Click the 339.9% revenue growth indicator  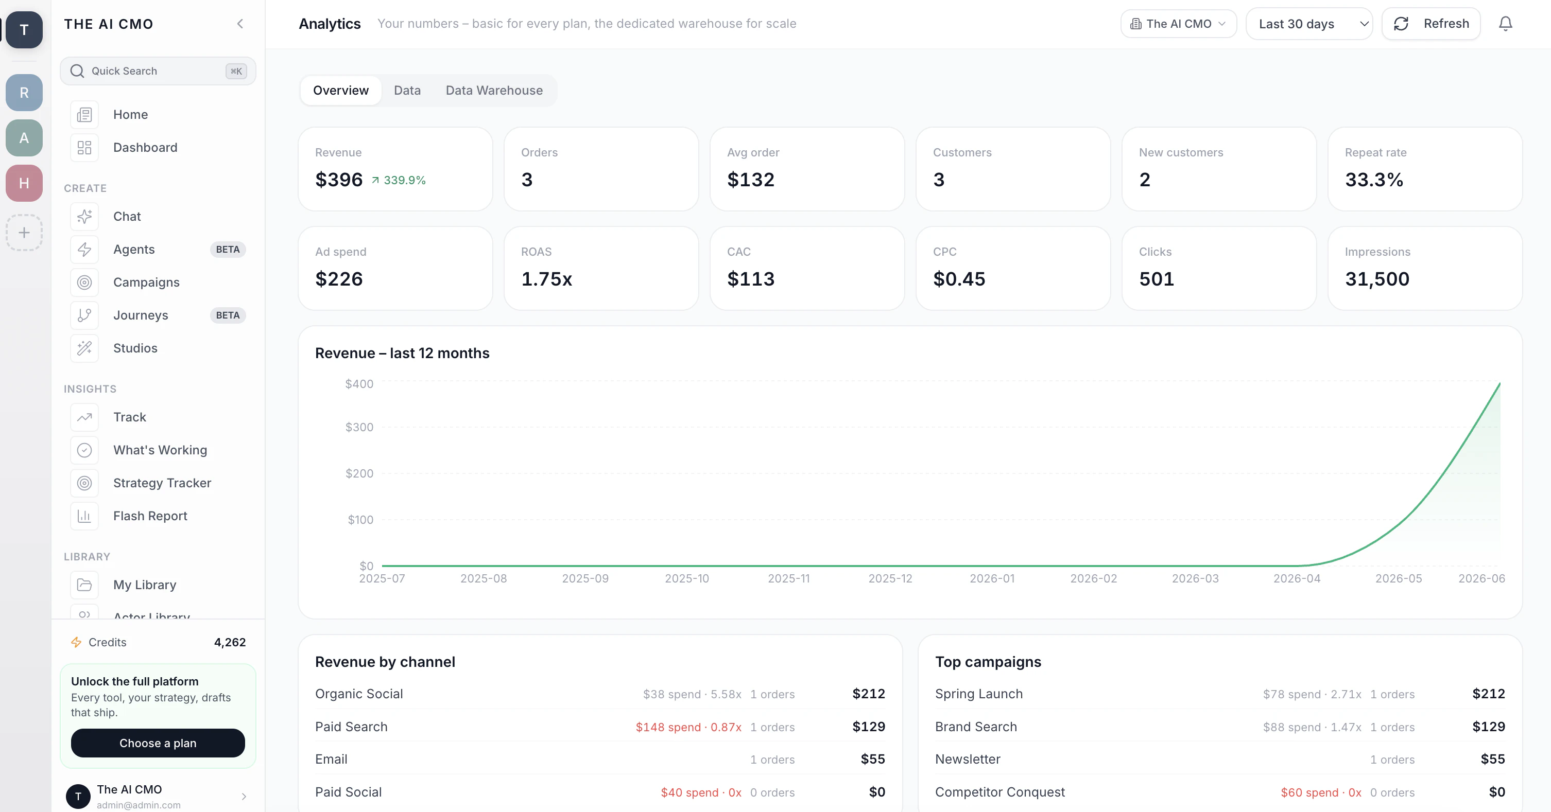pyautogui.click(x=399, y=181)
